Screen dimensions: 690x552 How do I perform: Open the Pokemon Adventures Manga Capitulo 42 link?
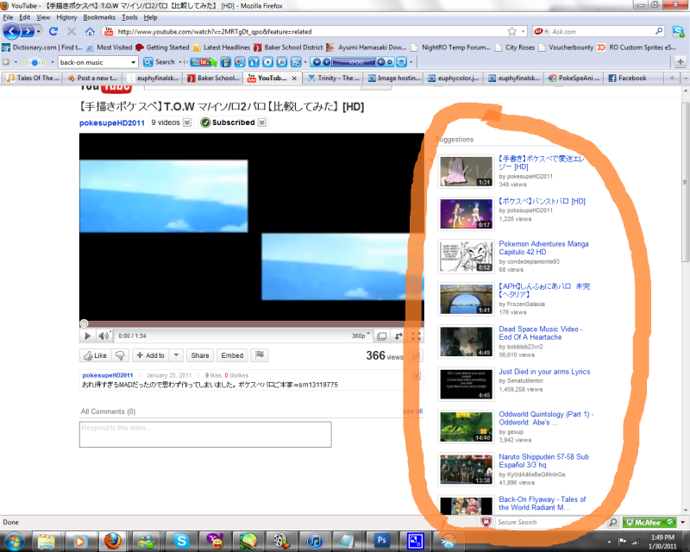pyautogui.click(x=543, y=248)
